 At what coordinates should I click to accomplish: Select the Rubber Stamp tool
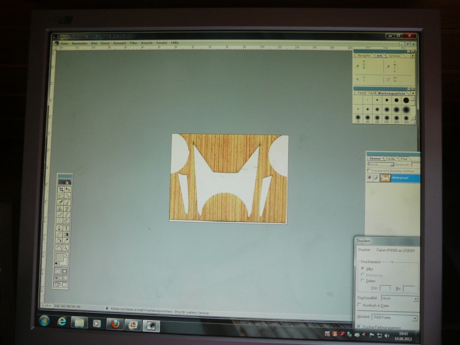(60, 209)
